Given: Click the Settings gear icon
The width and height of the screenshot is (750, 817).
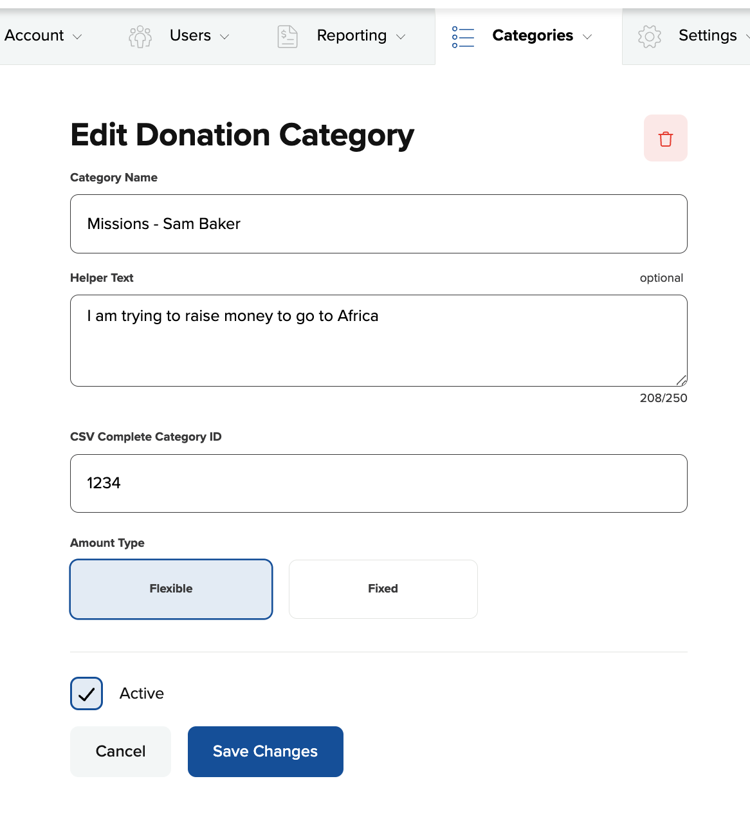Looking at the screenshot, I should (x=650, y=37).
